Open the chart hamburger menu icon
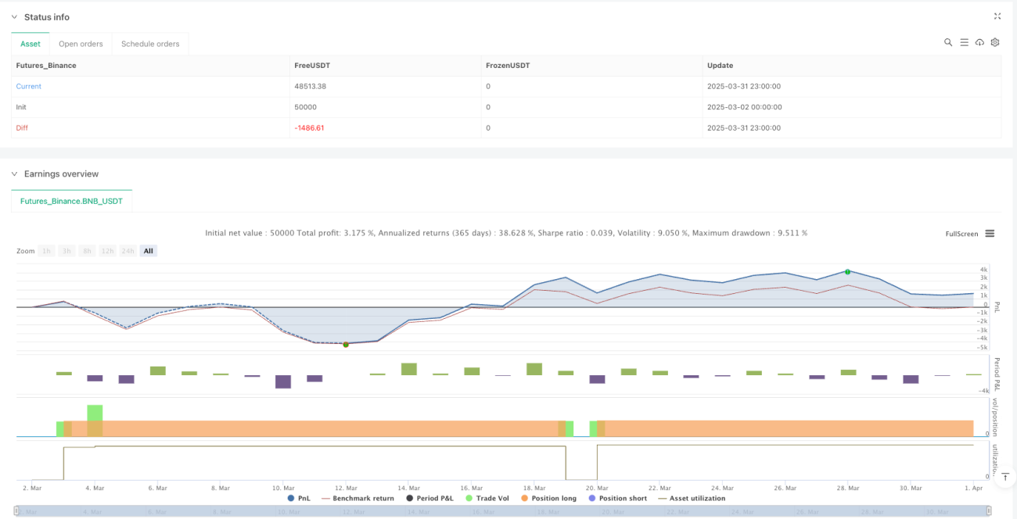The height and width of the screenshot is (519, 1017). 990,233
